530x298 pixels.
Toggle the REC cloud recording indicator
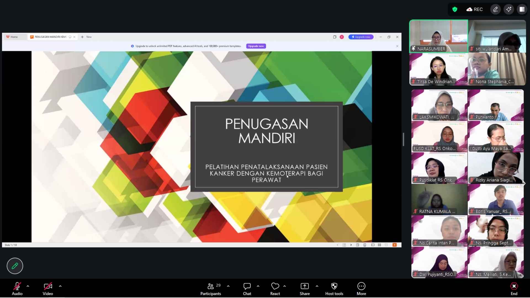click(475, 9)
